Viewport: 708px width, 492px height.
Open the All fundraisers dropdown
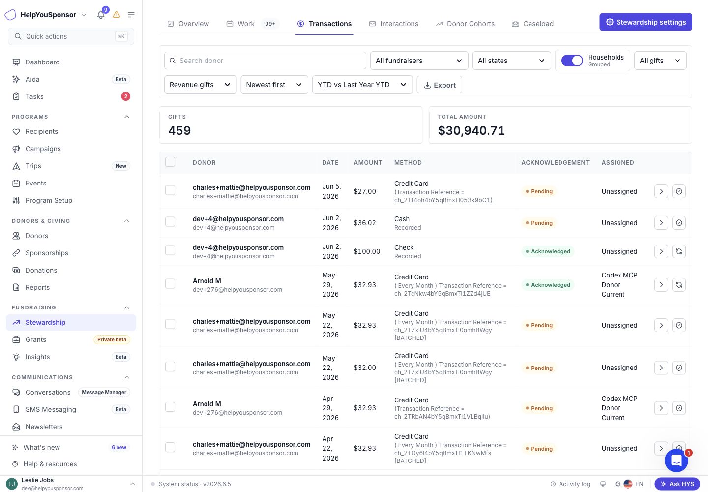pyautogui.click(x=419, y=61)
